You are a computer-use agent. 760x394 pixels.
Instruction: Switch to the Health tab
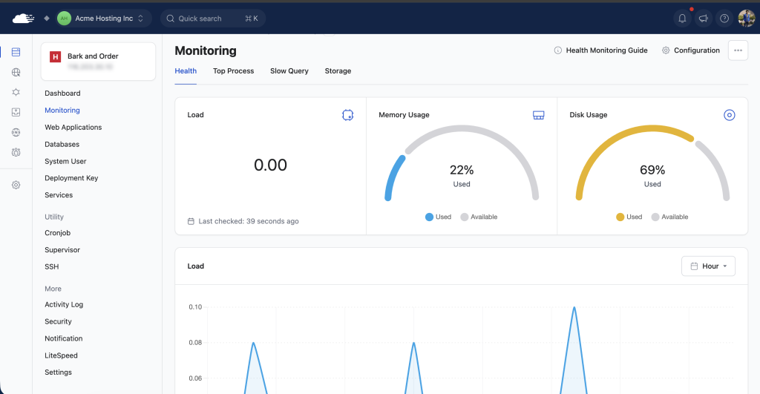(186, 70)
